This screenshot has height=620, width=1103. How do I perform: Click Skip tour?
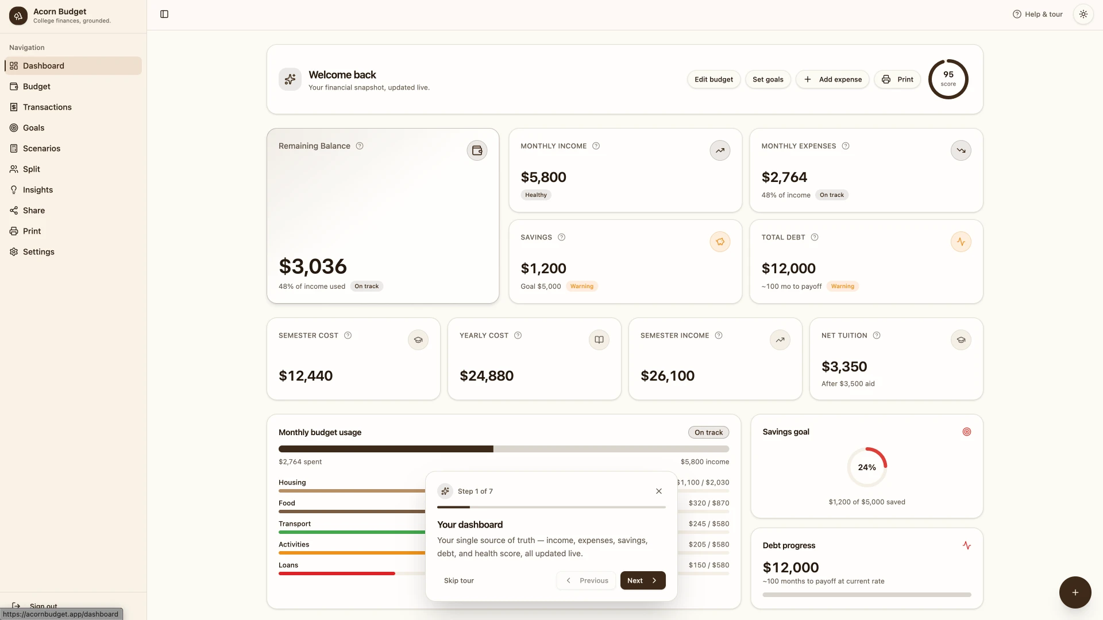pyautogui.click(x=458, y=580)
